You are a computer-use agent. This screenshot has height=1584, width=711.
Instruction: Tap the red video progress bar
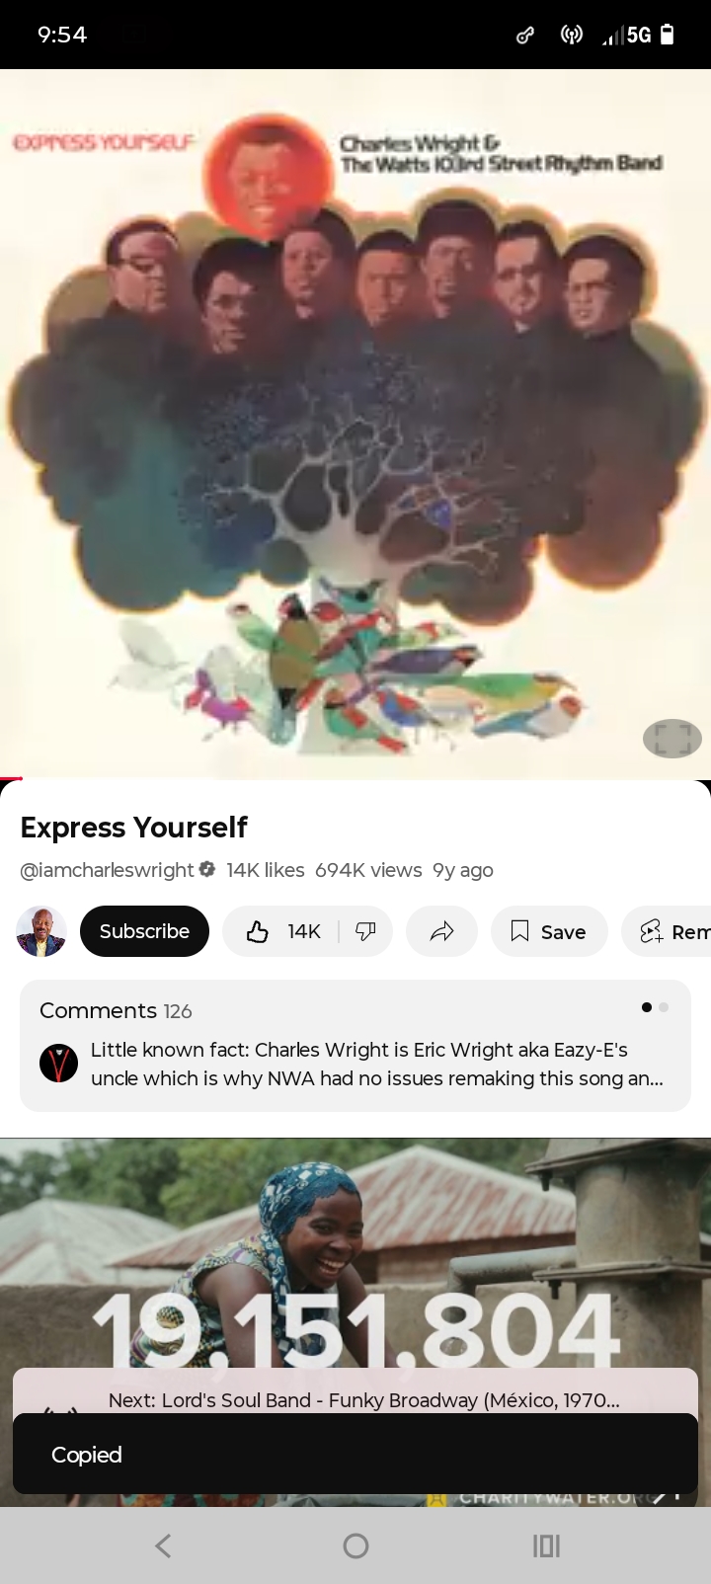12,778
